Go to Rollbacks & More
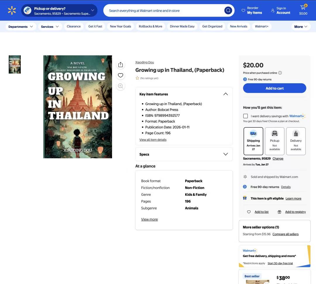The image size is (316, 284). point(150,26)
